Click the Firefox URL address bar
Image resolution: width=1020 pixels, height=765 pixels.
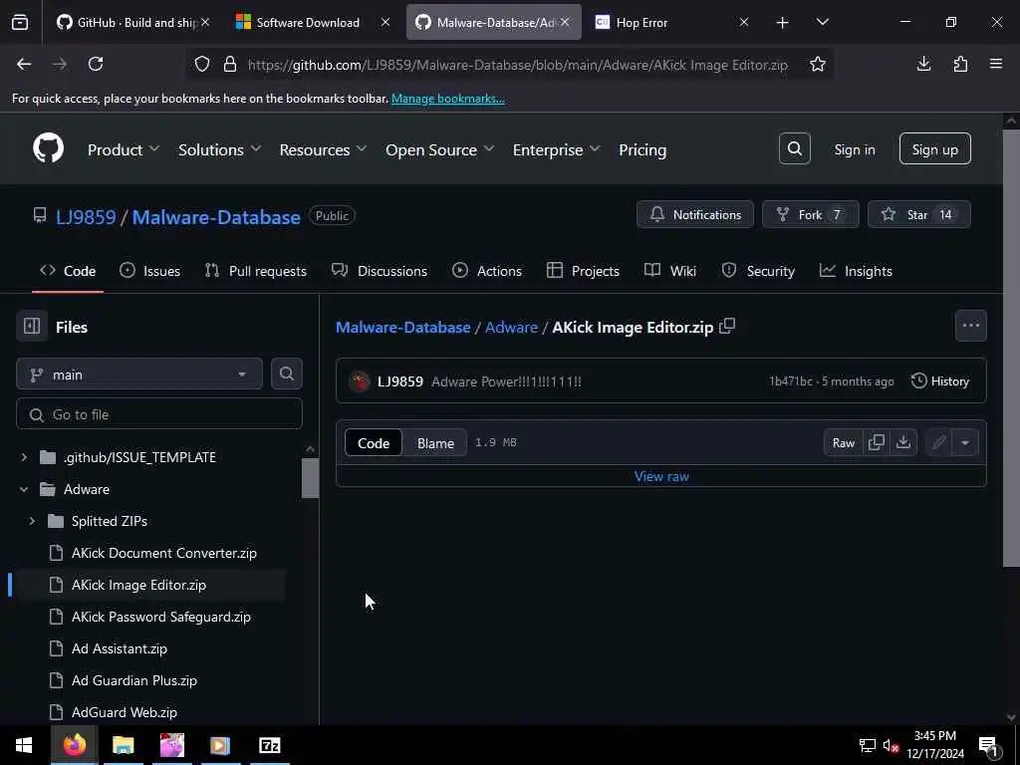(x=517, y=65)
